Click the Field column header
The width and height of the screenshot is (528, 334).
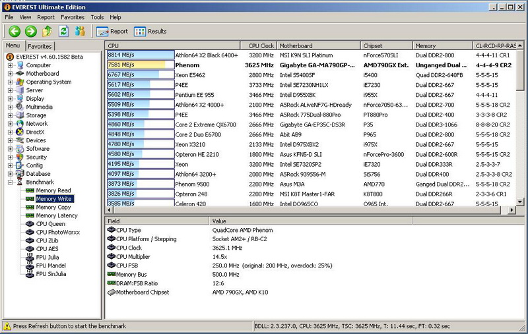[x=157, y=221]
